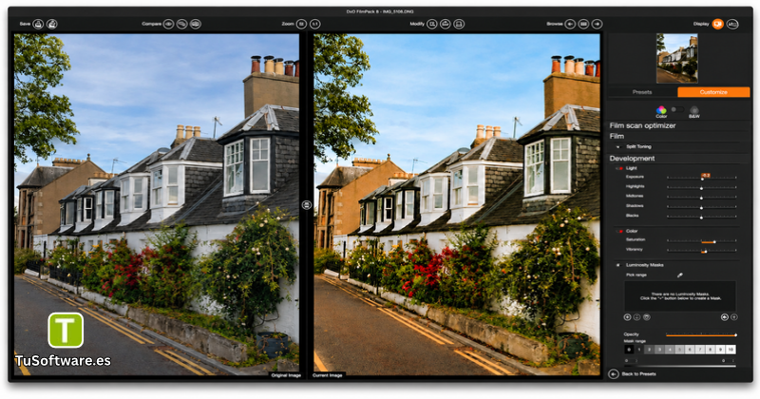This screenshot has width=760, height=399.
Task: Select mask range swatch 5
Action: [x=679, y=349]
